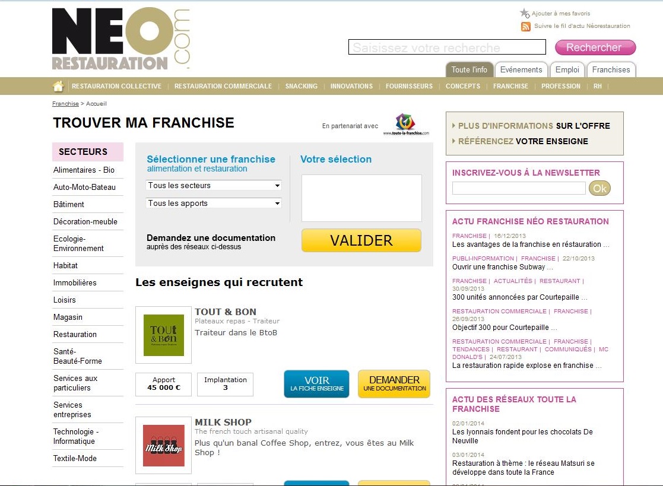Open the Snacking menu item
This screenshot has height=486, width=663.
pos(301,87)
